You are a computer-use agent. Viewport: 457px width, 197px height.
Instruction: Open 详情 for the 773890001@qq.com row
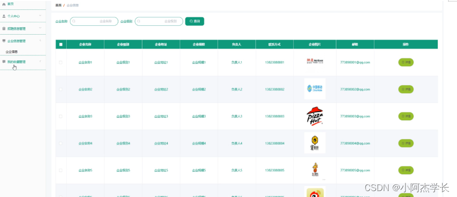406,62
